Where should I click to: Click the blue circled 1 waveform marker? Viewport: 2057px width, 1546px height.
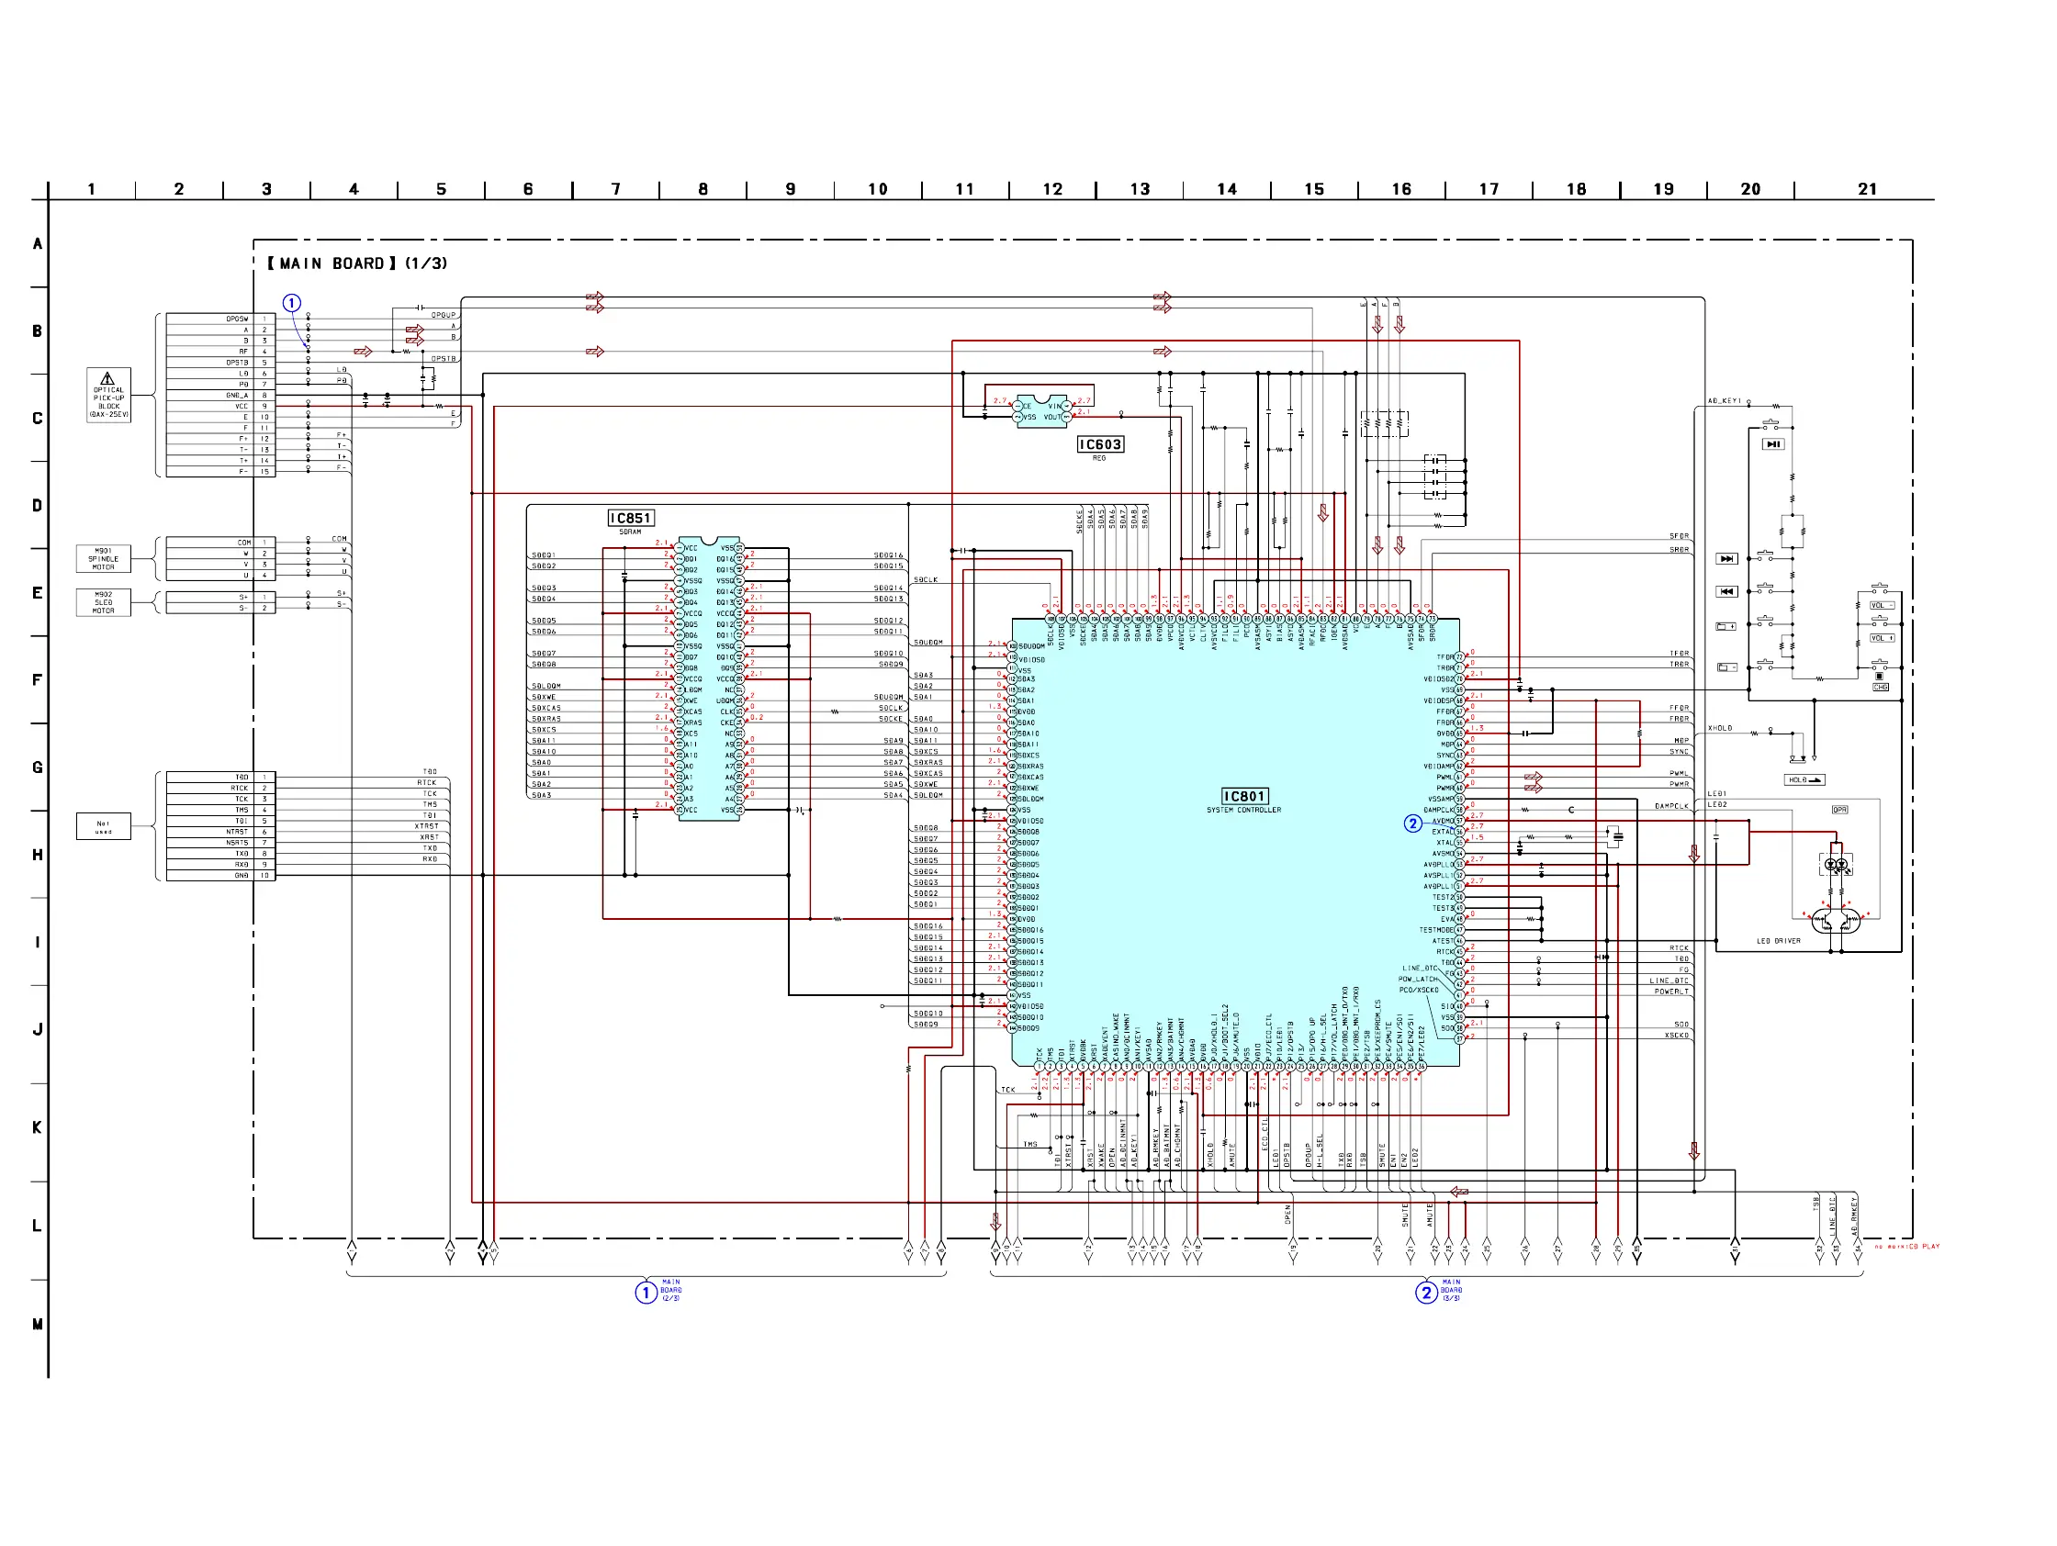click(x=292, y=303)
